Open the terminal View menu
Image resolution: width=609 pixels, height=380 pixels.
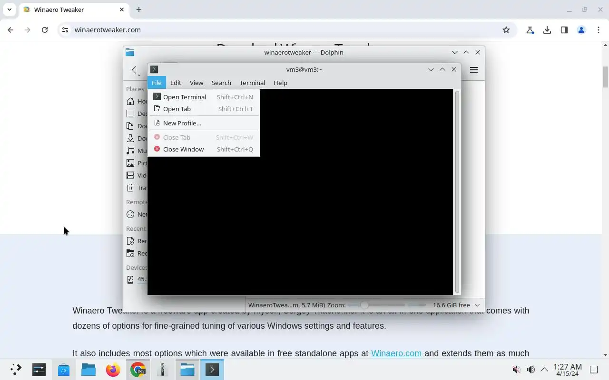pos(196,83)
